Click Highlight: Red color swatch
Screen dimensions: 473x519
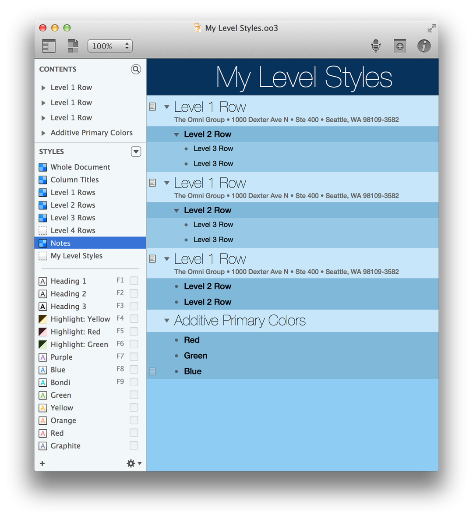coord(42,332)
